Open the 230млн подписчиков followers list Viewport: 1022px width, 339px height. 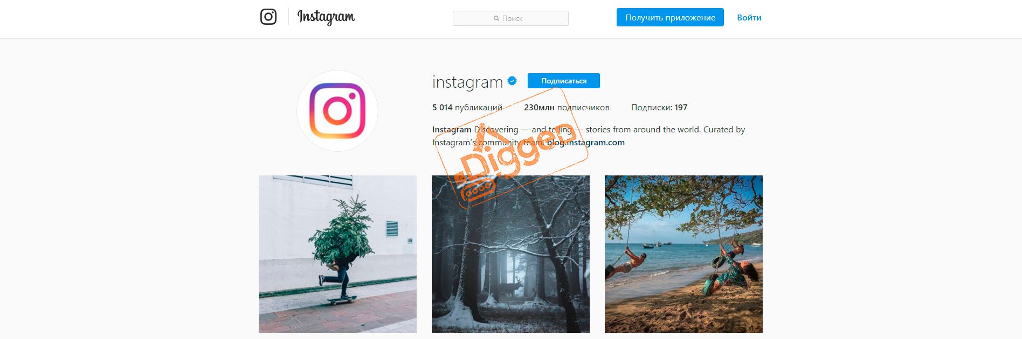(567, 108)
